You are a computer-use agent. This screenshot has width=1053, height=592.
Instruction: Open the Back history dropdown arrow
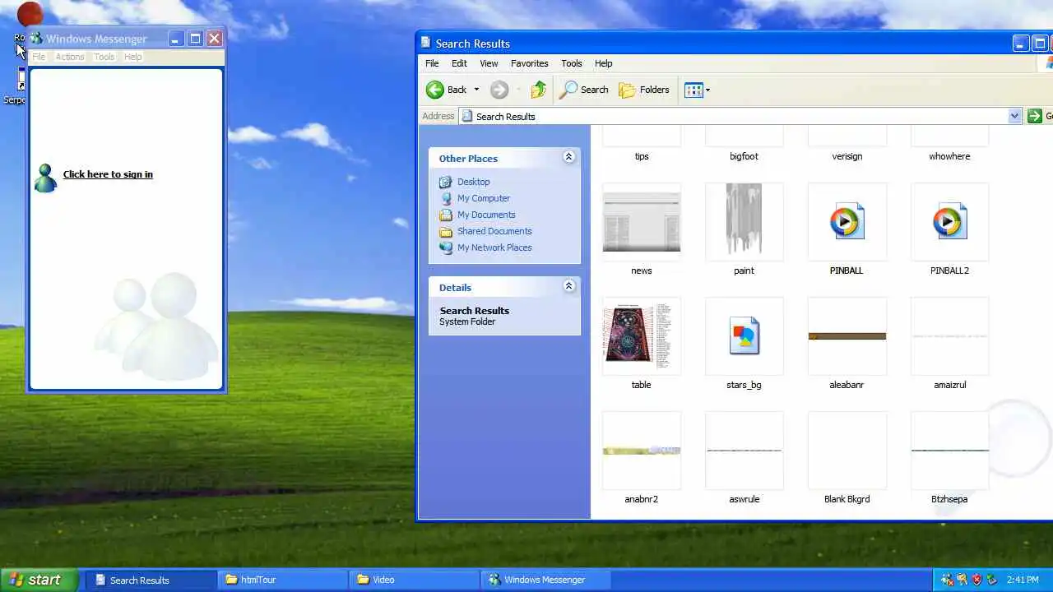click(x=475, y=90)
